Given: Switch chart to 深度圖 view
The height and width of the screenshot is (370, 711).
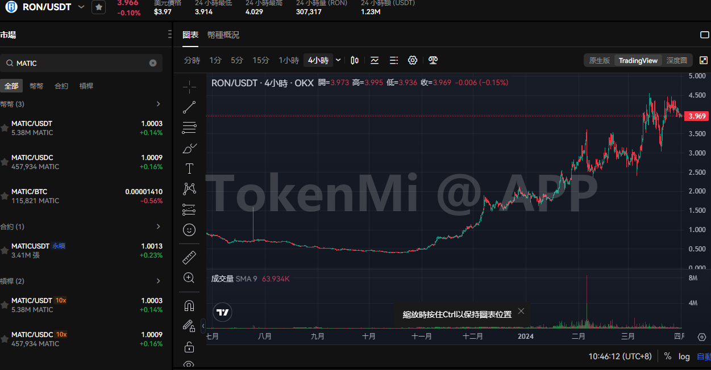Looking at the screenshot, I should [676, 60].
